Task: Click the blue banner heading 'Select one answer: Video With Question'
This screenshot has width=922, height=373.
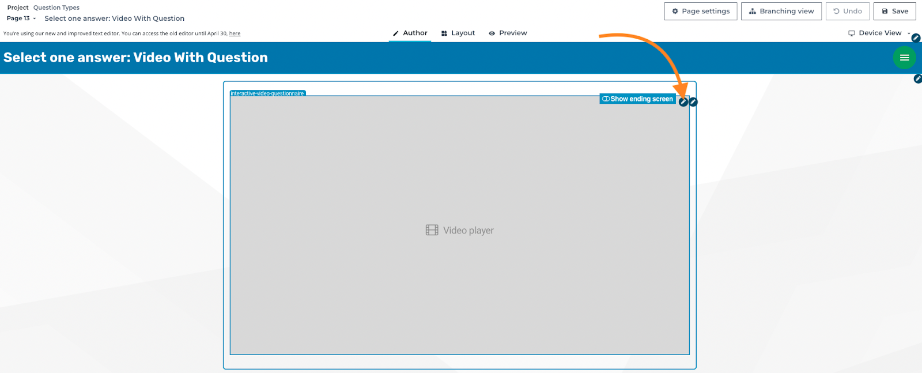Action: (x=135, y=58)
